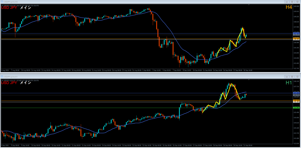
Task: Minimize the H4 chart window
Action: tap(287, 1)
